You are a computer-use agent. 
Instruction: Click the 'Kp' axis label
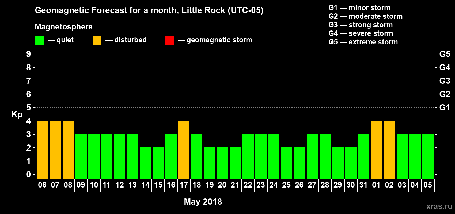17,114
